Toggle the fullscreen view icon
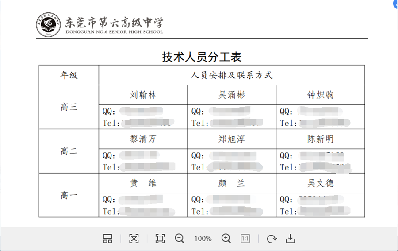398x251 pixels. 160,239
